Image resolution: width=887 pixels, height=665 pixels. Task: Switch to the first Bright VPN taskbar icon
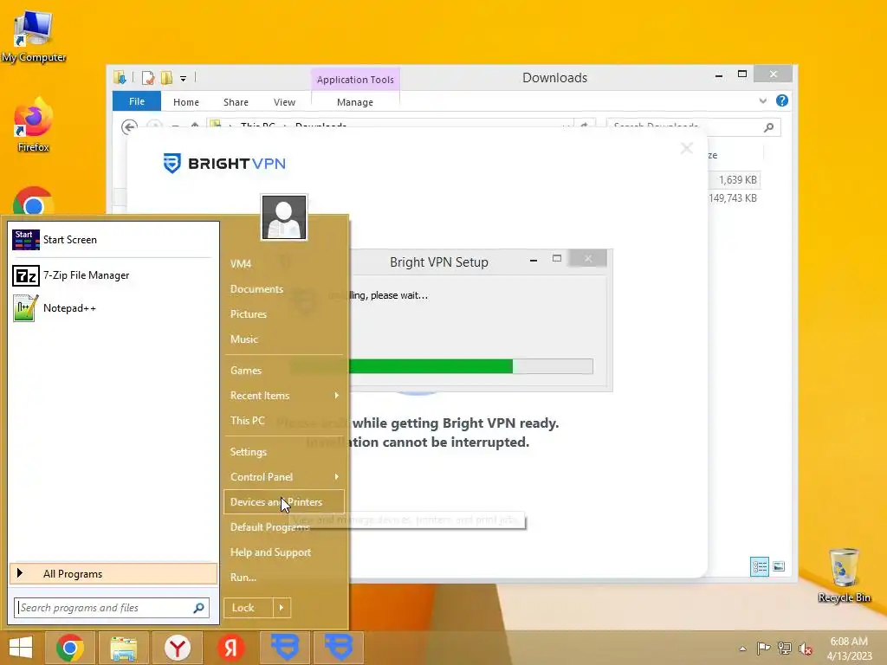[285, 648]
